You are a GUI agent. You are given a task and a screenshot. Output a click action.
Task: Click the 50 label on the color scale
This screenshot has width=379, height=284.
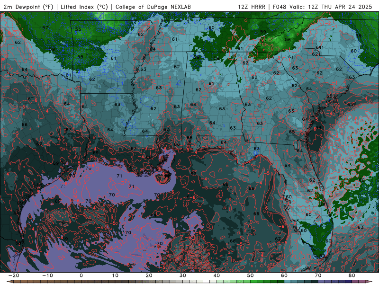click(251, 275)
